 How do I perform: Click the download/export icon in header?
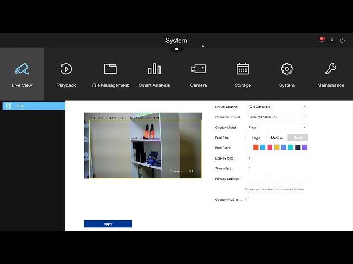pos(332,40)
